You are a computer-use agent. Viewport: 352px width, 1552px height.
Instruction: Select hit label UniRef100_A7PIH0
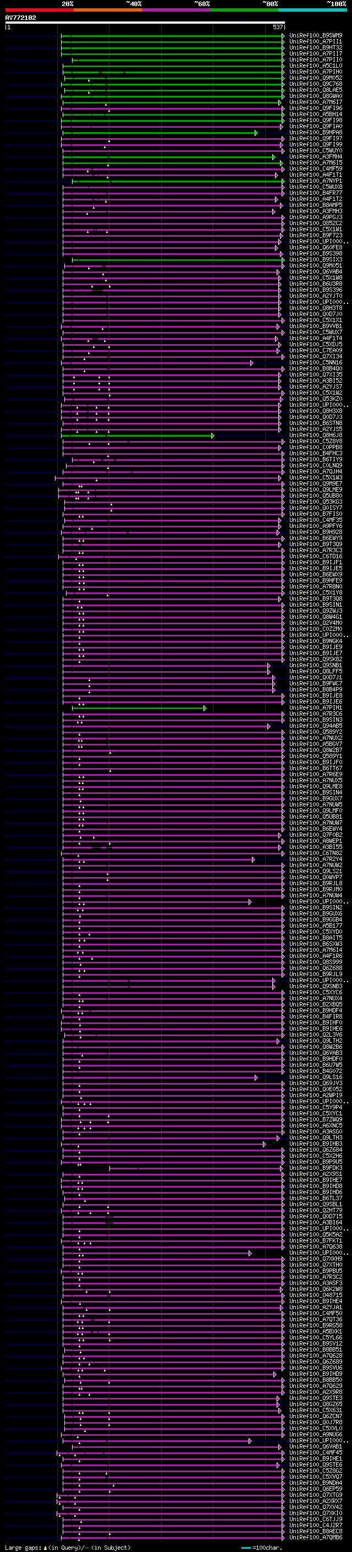point(316,72)
